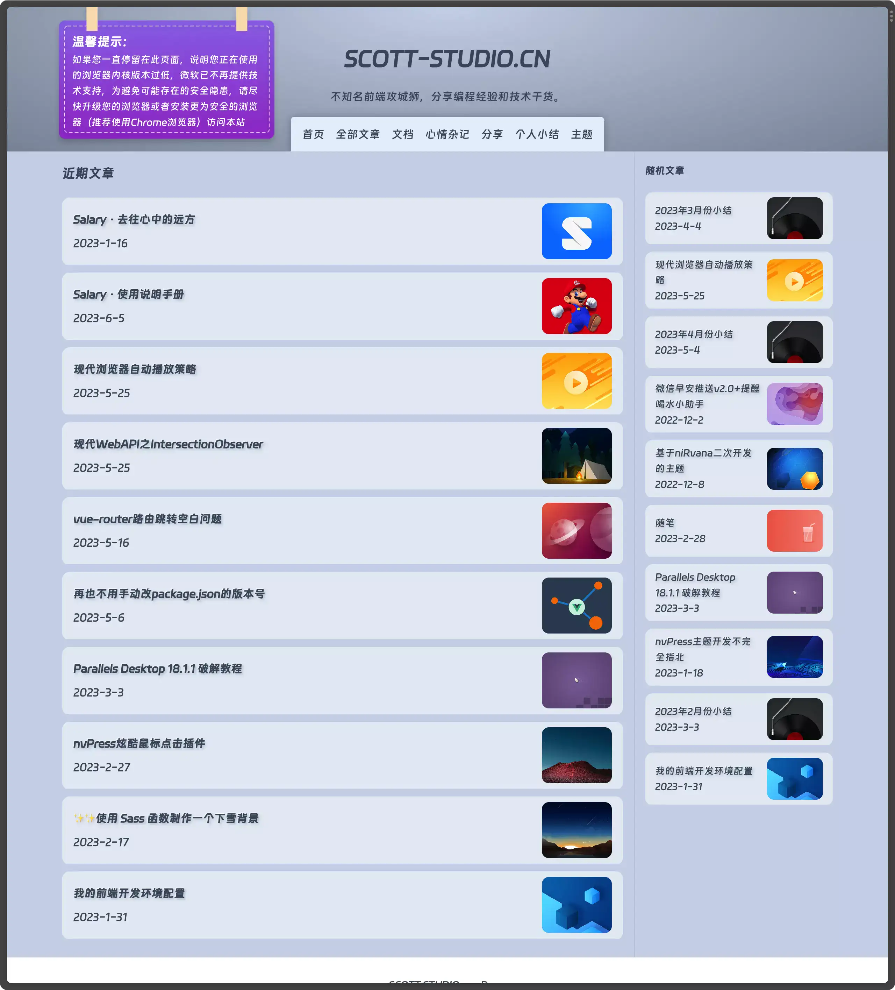This screenshot has width=895, height=990.
Task: Click the vinyl record thumbnail for 2023年3月份小结
Action: tap(794, 219)
